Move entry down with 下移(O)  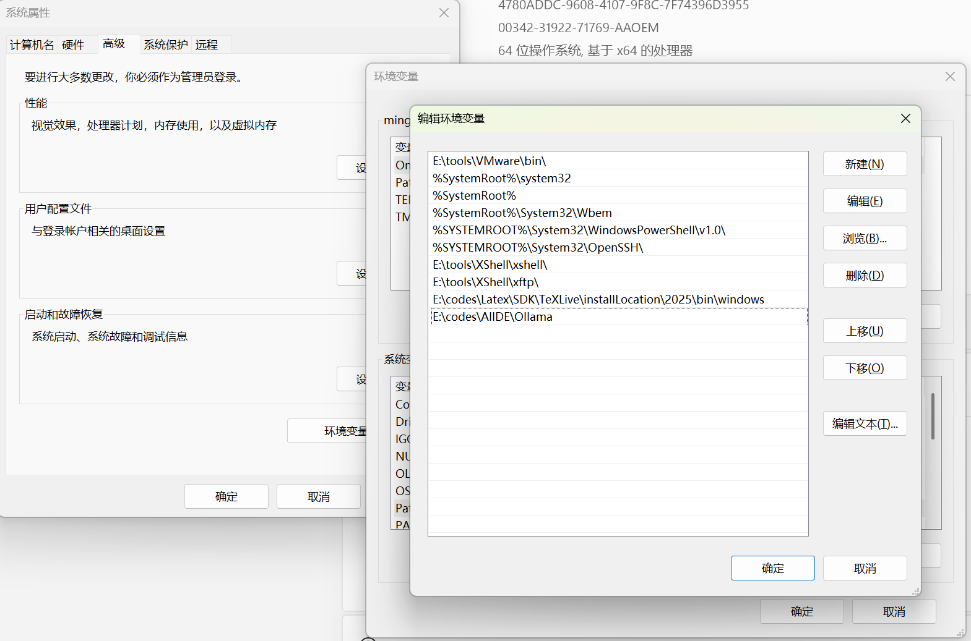[865, 368]
